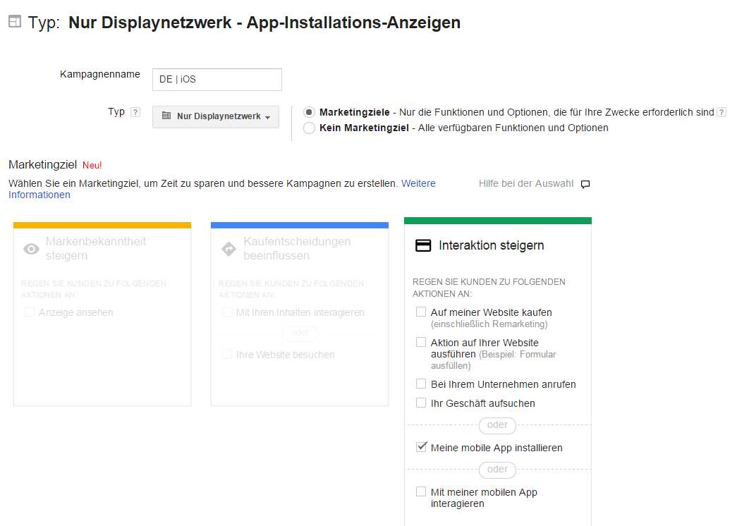The width and height of the screenshot is (737, 526).
Task: Click the help icon after Marketingziele description
Action: (721, 112)
